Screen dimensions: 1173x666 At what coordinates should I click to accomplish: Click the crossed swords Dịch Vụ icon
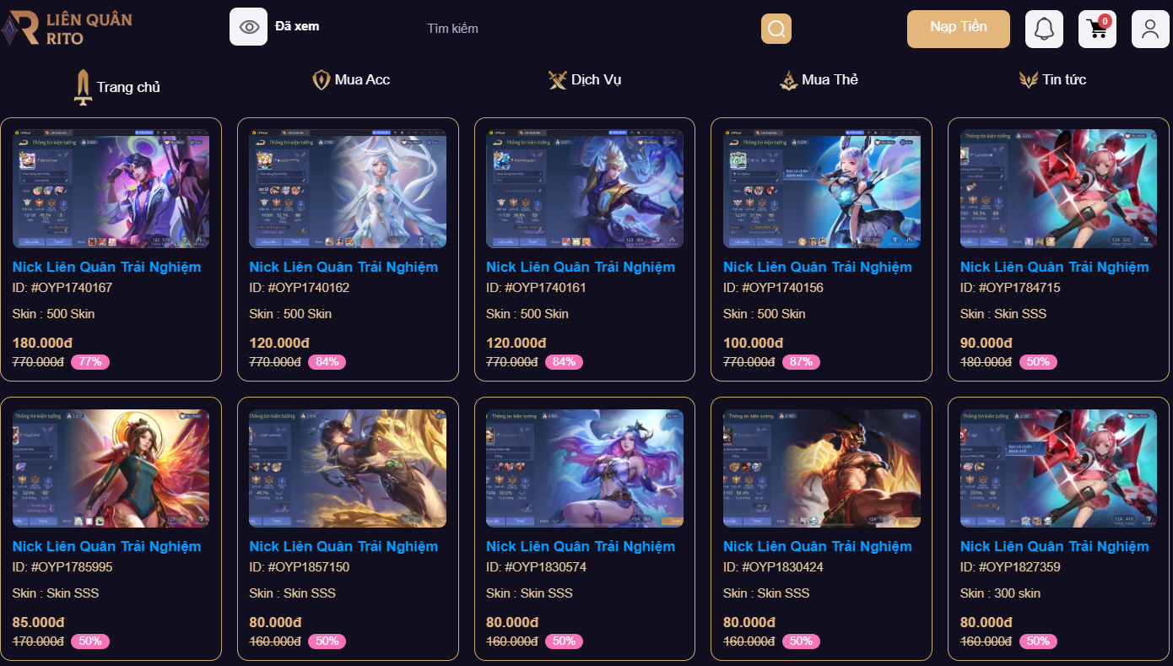coord(558,80)
